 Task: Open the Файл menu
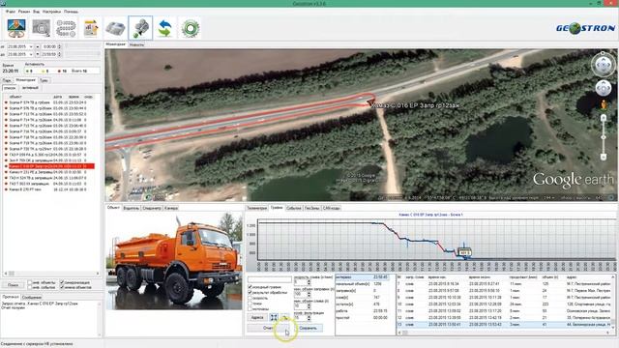(11, 12)
